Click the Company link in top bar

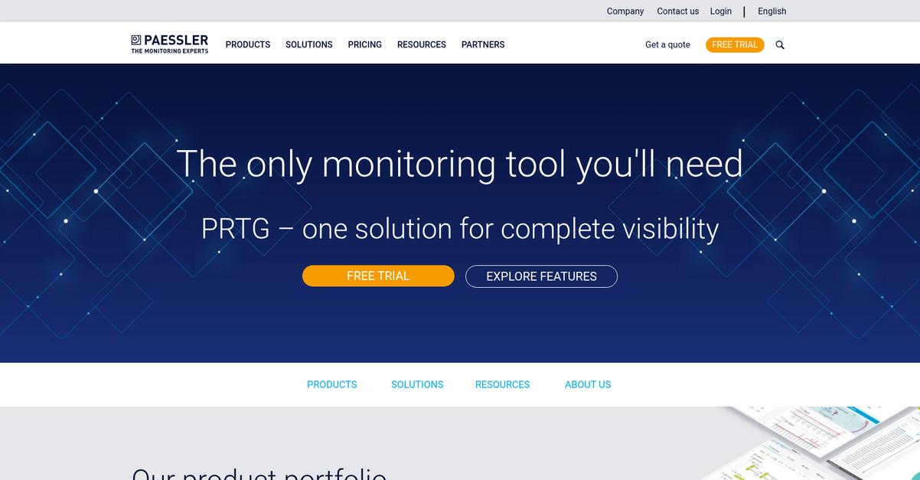pos(625,11)
